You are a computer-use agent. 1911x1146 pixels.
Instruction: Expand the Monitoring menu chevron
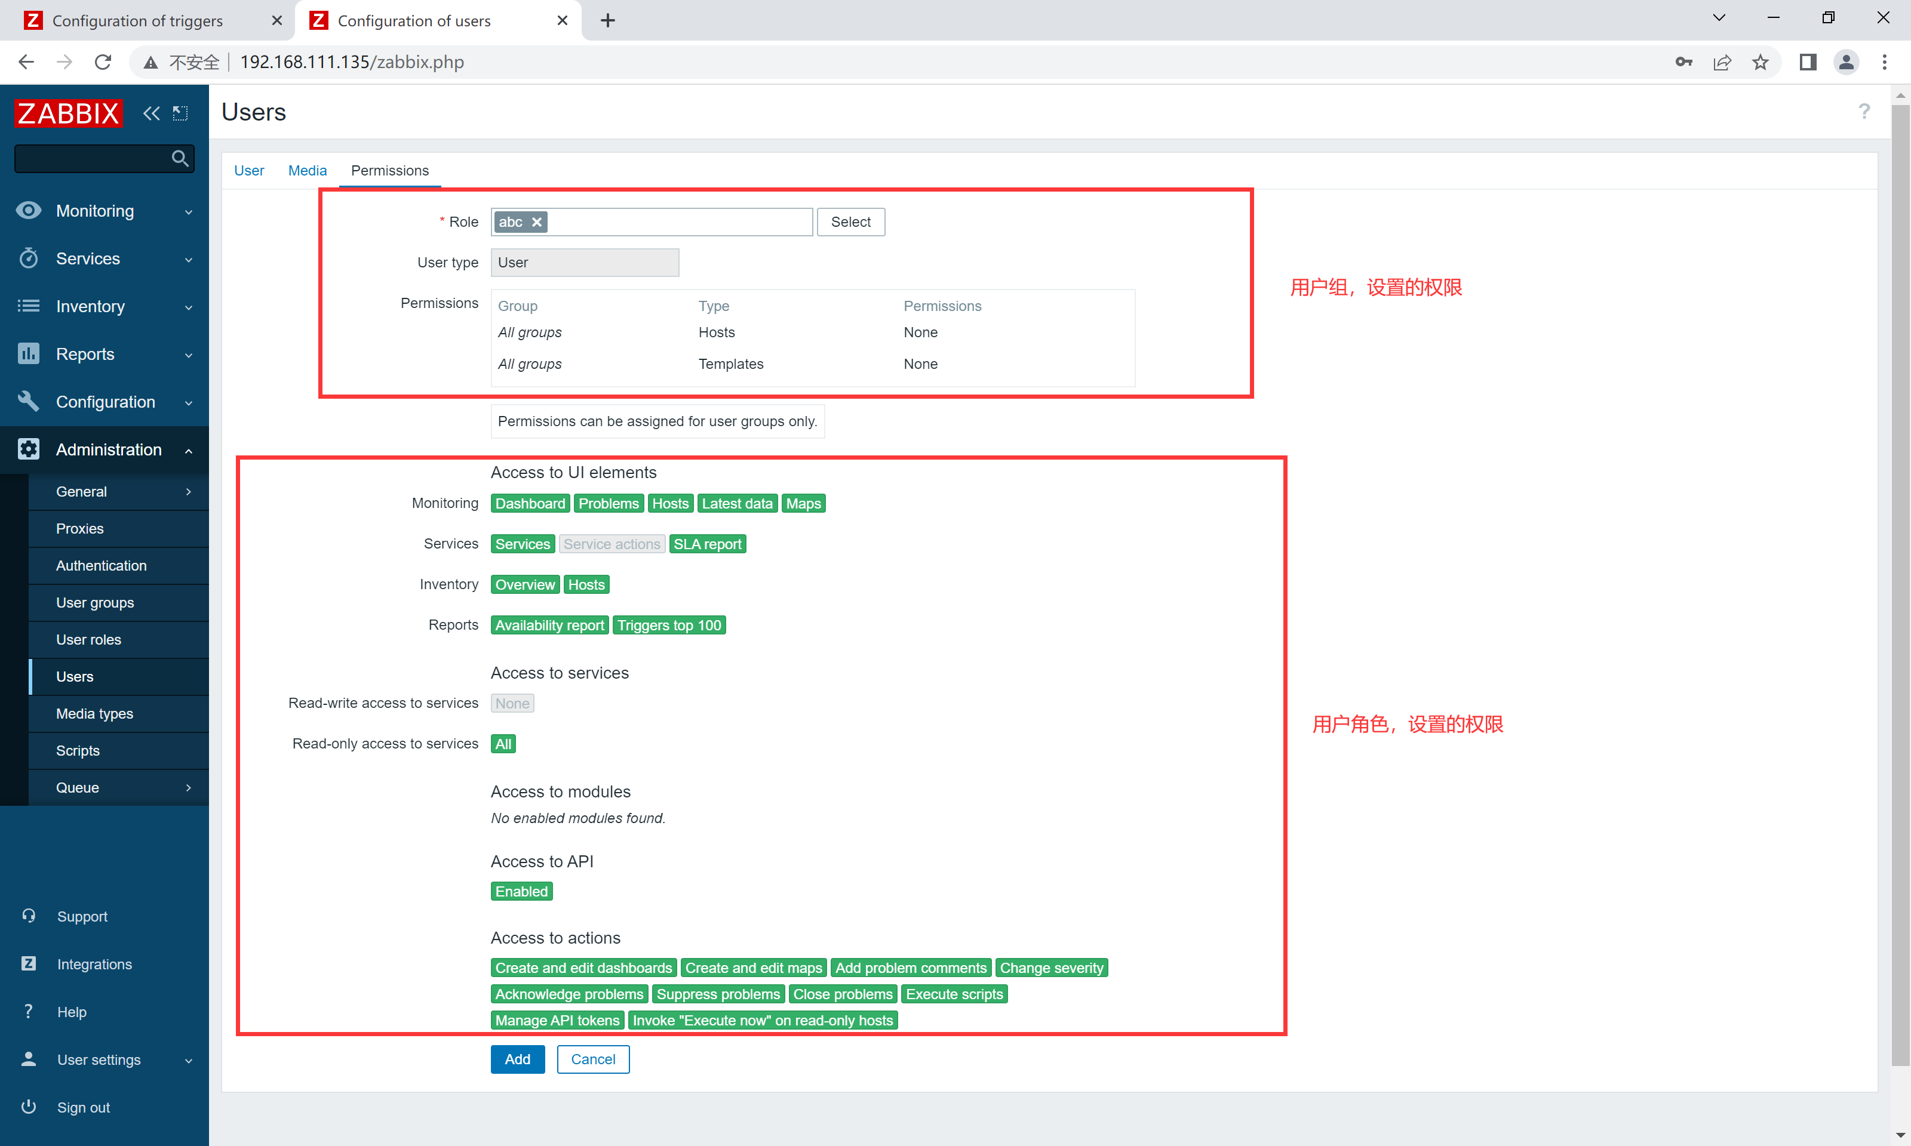click(x=189, y=212)
